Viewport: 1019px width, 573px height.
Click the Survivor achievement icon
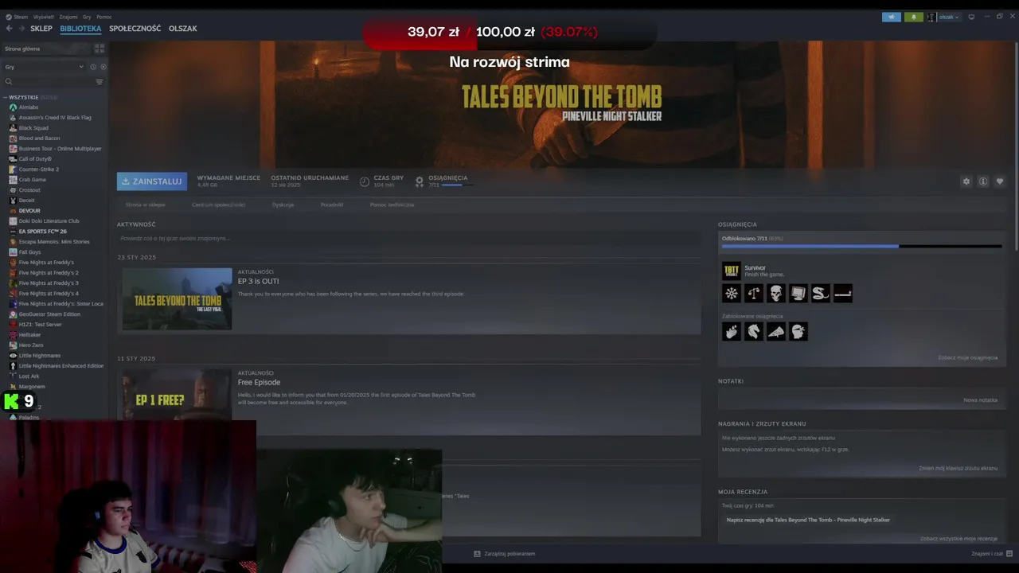click(x=731, y=271)
